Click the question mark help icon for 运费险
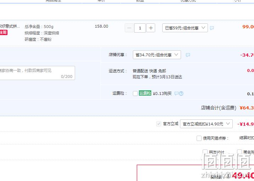The width and height of the screenshot is (254, 181). pos(181,94)
